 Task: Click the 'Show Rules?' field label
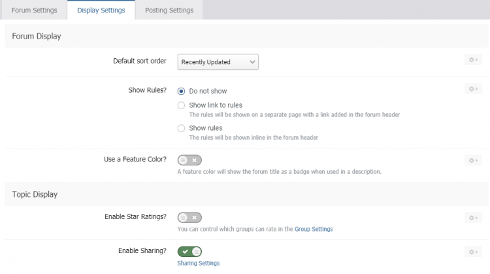coord(147,91)
